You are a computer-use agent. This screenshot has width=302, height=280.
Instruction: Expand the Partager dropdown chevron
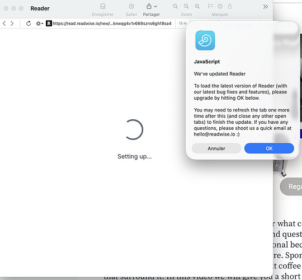click(155, 7)
